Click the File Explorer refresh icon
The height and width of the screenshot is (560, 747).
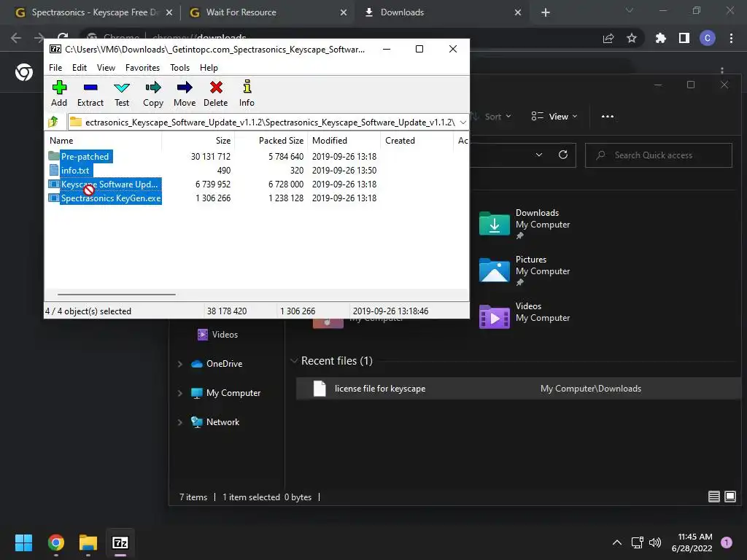[563, 155]
